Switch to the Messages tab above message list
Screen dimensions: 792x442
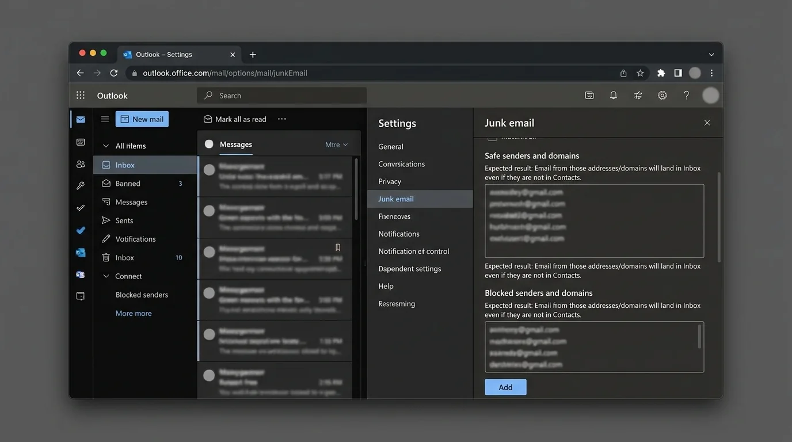point(236,144)
